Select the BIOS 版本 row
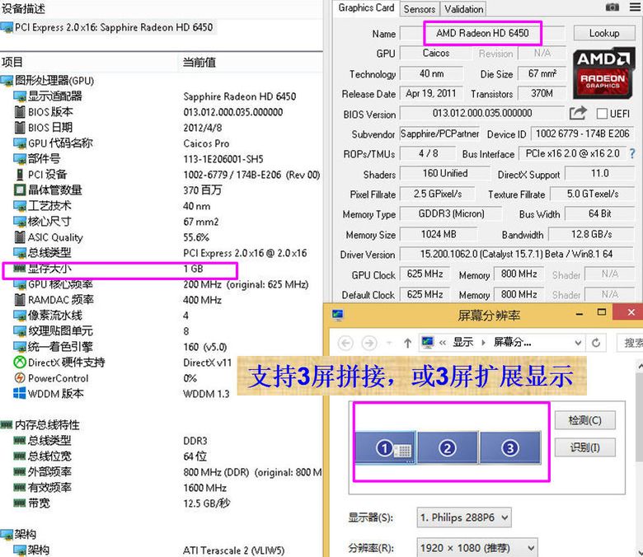Image resolution: width=643 pixels, height=557 pixels. point(161,112)
